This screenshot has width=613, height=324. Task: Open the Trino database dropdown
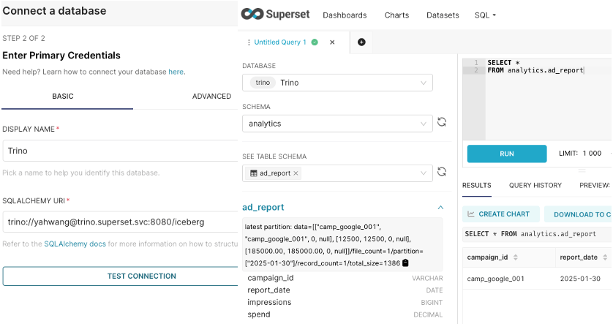click(337, 83)
